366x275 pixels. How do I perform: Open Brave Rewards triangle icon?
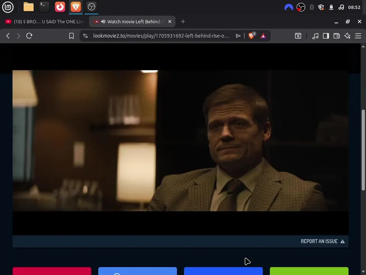263,36
